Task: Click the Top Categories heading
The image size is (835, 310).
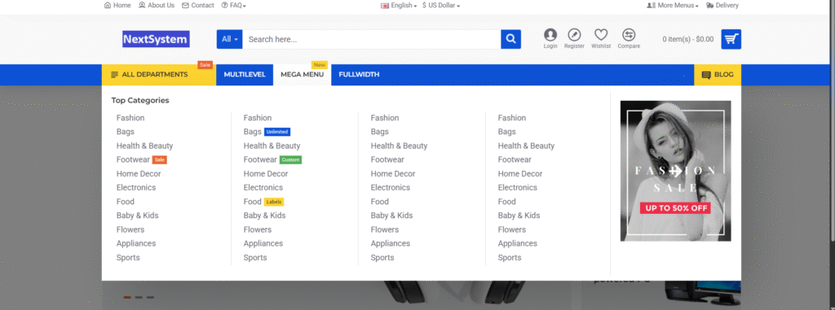Action: [x=140, y=100]
